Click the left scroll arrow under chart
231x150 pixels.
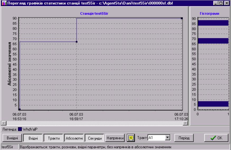4,123
